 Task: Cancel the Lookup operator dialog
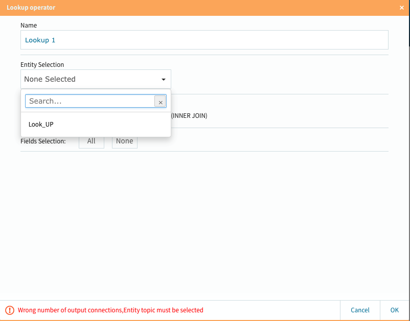[x=360, y=310]
